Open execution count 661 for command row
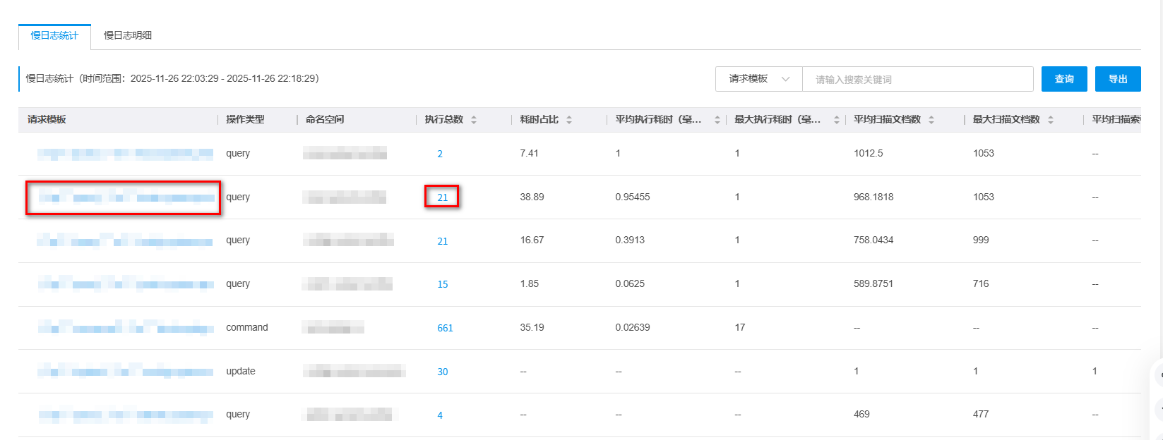Viewport: 1163px width, 440px height. (x=445, y=328)
